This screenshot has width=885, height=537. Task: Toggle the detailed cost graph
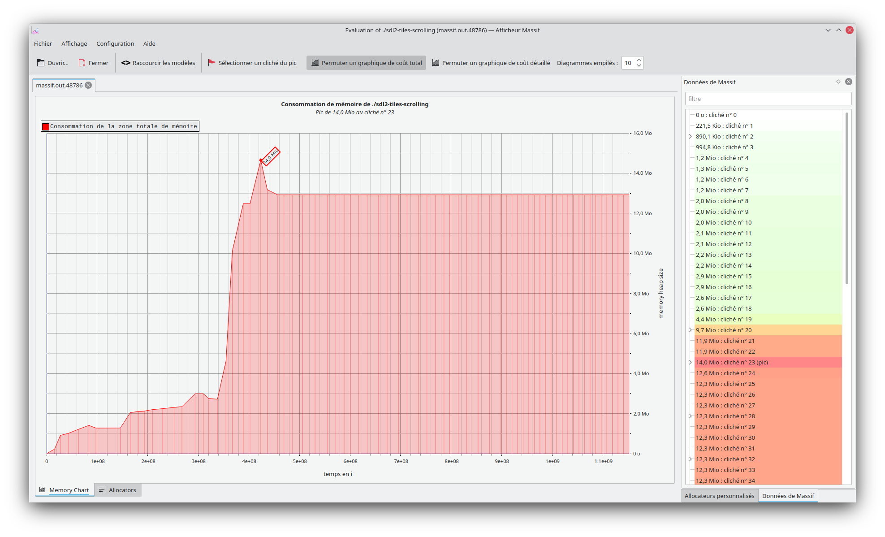[x=491, y=63]
